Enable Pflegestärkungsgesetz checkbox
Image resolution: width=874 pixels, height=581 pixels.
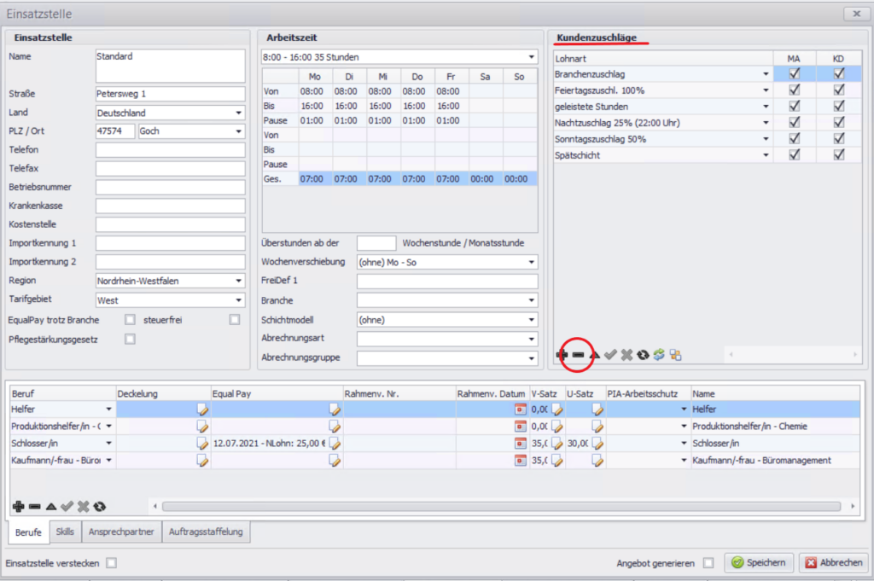[x=131, y=339]
